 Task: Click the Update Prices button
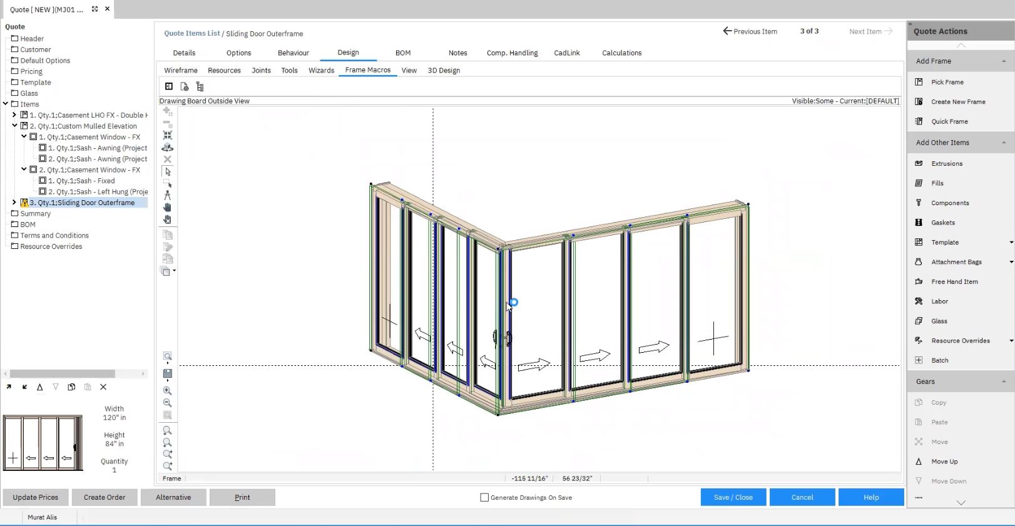(x=36, y=497)
